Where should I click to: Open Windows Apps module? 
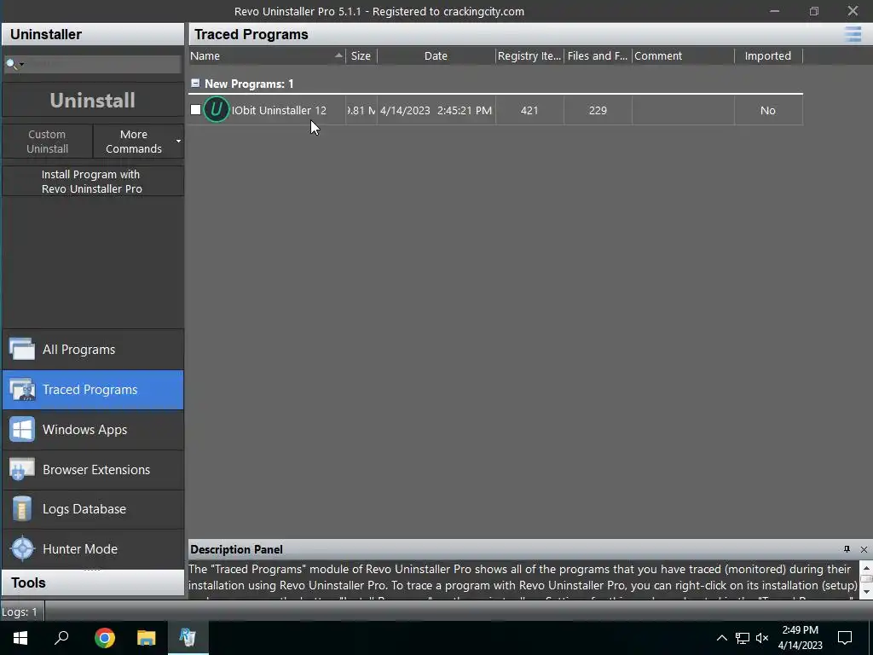[x=93, y=430]
